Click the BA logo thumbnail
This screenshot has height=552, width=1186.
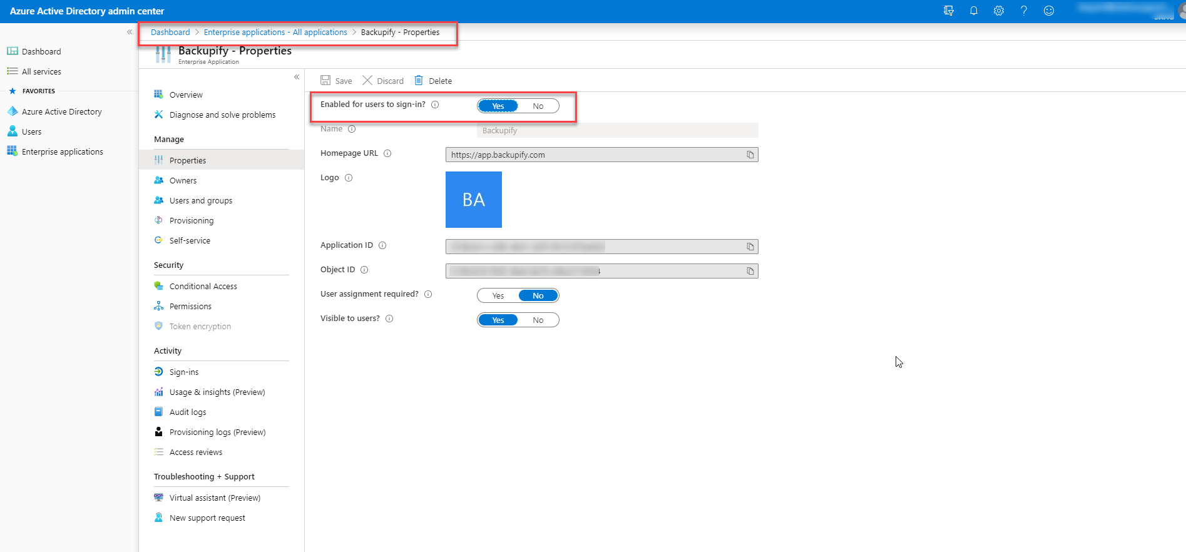coord(474,200)
